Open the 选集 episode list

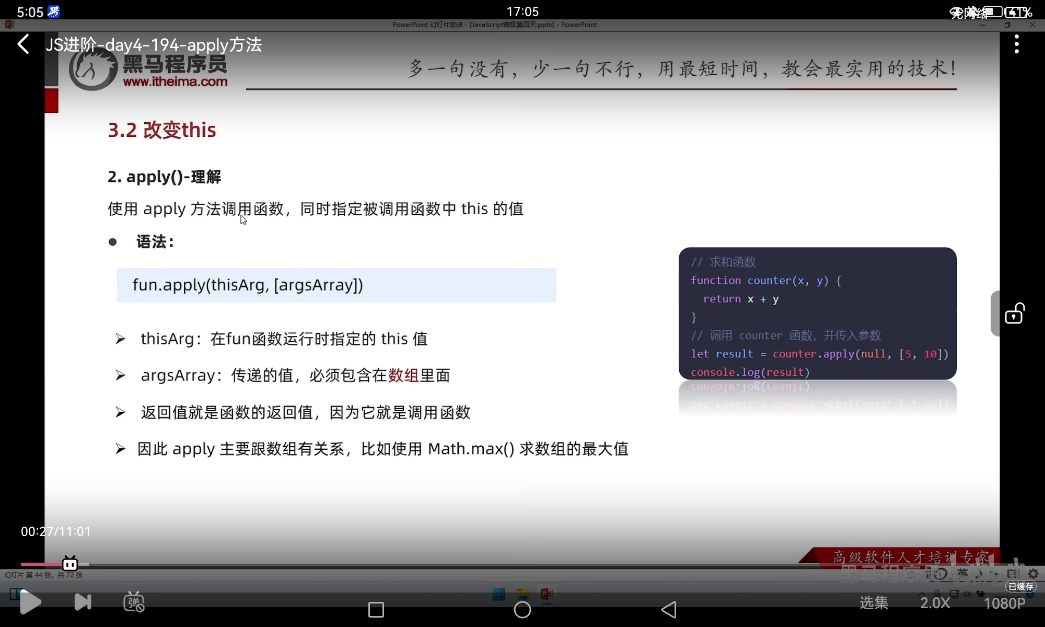[874, 603]
